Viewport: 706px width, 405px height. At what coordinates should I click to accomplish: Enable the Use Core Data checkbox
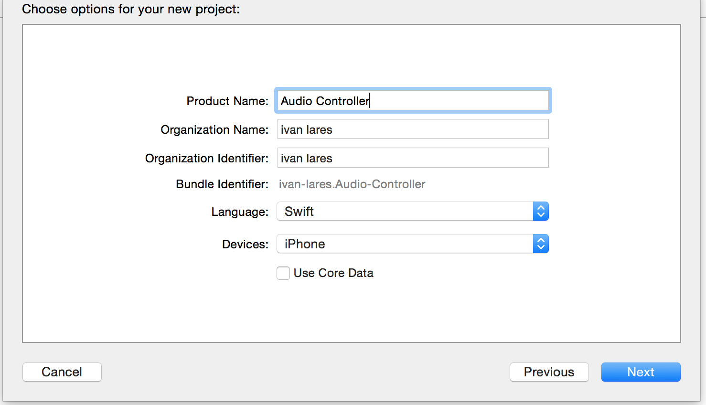(283, 273)
